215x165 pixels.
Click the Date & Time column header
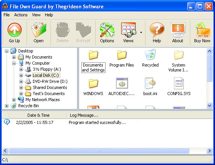point(38,115)
